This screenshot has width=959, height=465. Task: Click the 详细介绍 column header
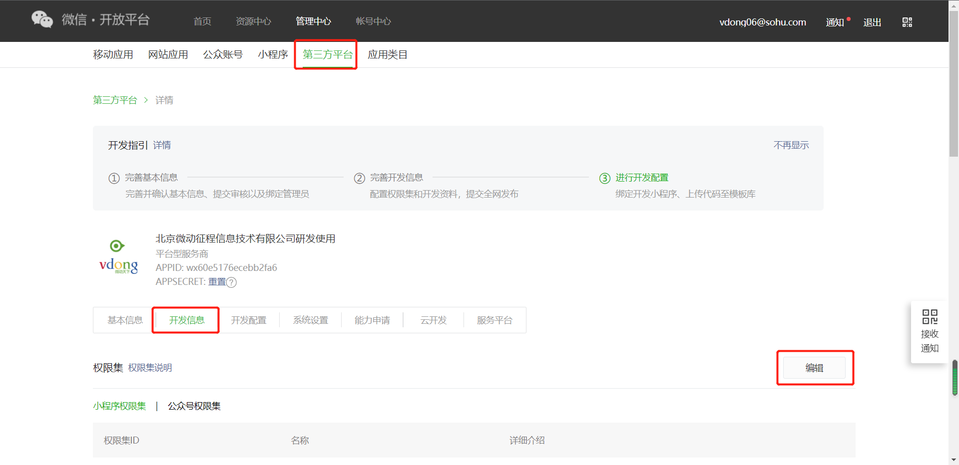527,441
